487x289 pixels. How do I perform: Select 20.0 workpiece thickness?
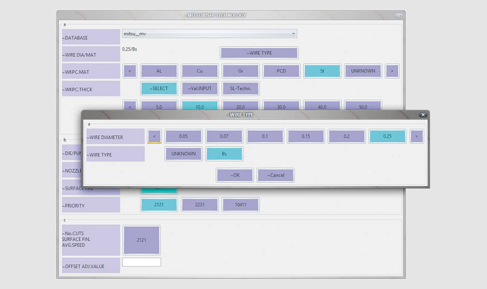pyautogui.click(x=240, y=106)
